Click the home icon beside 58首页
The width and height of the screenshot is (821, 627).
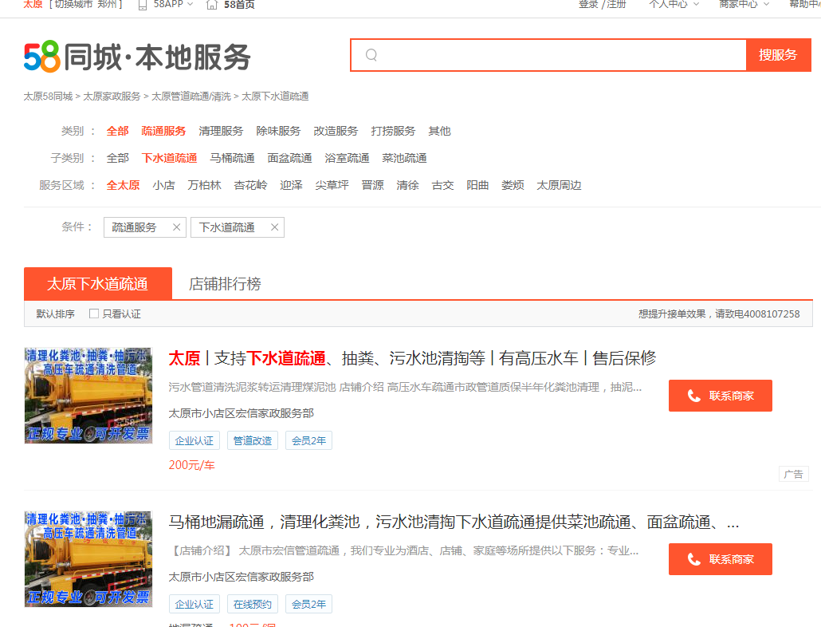coord(211,5)
